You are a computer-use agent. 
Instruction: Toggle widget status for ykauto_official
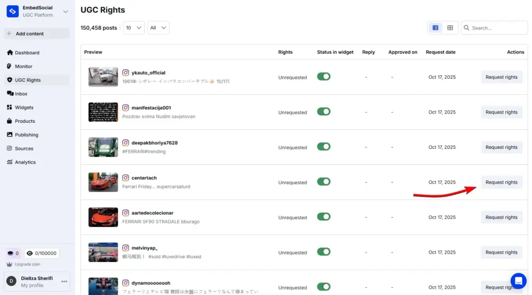click(324, 77)
